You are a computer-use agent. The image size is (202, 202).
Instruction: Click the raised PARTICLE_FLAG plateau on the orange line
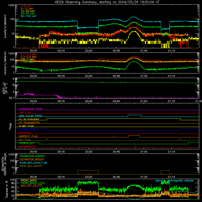pyautogui.click(x=134, y=136)
